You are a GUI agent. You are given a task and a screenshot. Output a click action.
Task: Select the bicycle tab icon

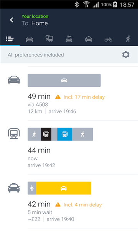click(x=108, y=39)
